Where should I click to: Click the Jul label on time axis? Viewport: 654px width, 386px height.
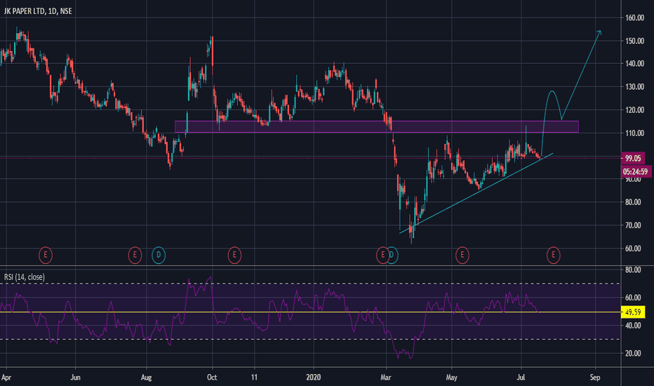click(521, 378)
